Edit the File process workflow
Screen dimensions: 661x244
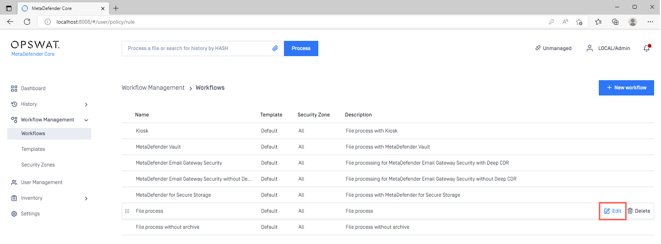coord(613,211)
